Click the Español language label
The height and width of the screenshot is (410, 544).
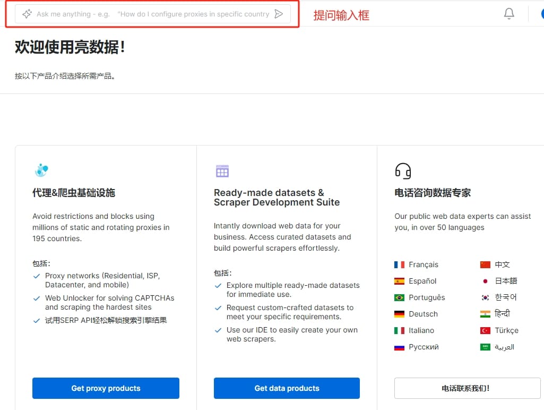(422, 281)
